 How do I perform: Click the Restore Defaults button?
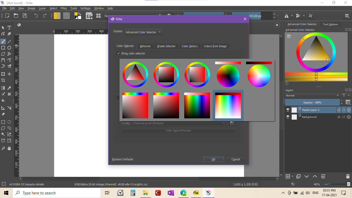coord(123,159)
